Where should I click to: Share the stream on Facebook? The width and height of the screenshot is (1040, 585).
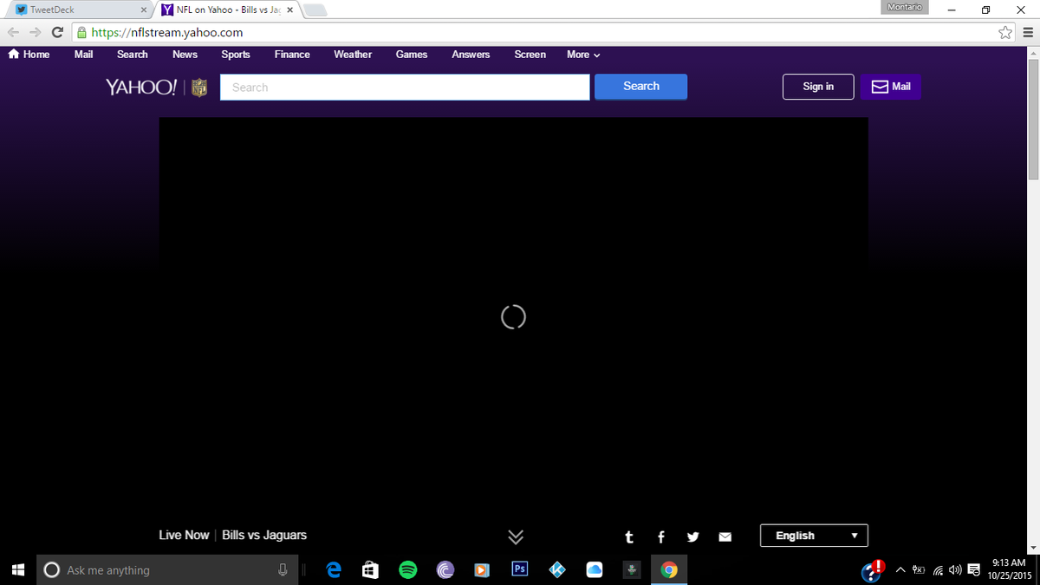click(x=661, y=536)
